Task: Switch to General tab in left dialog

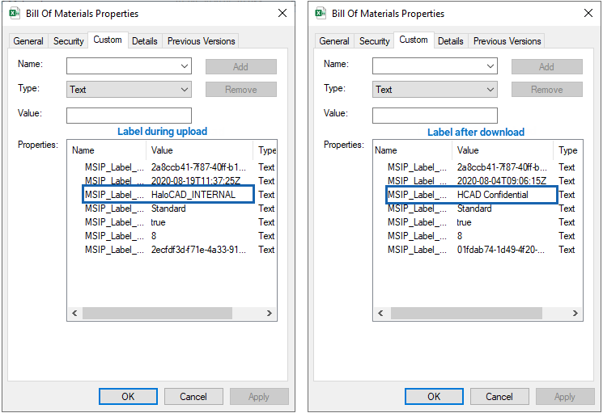Action: point(28,41)
